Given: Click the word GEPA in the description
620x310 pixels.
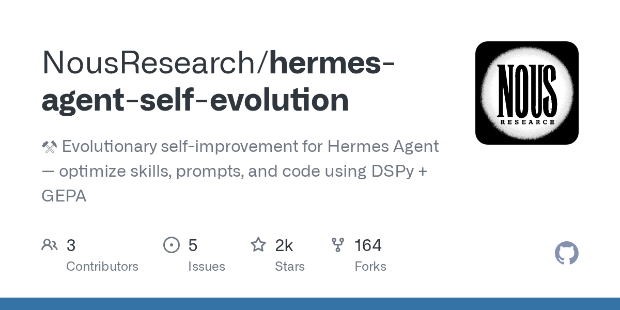Looking at the screenshot, I should (x=64, y=196).
